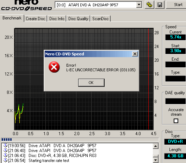Viewport: 186px width, 163px height.
Task: Click the 'L-EC UNCORRECTABLE ERROR (031105)' message
Action: 101,70
